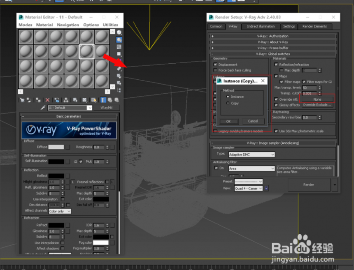Toggle Self-illumination GI checkbox

(81, 162)
